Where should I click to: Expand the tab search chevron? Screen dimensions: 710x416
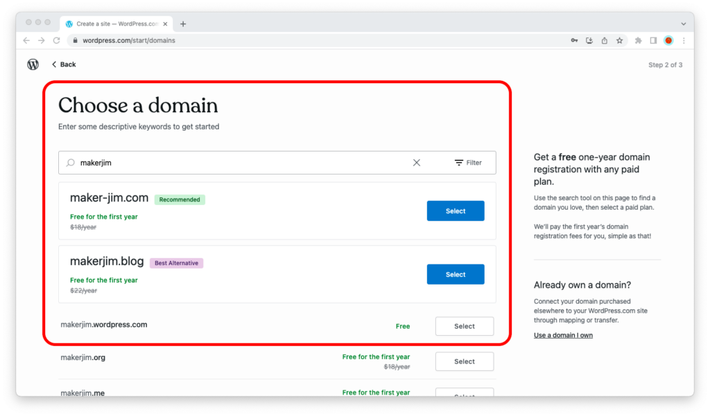[x=683, y=24]
